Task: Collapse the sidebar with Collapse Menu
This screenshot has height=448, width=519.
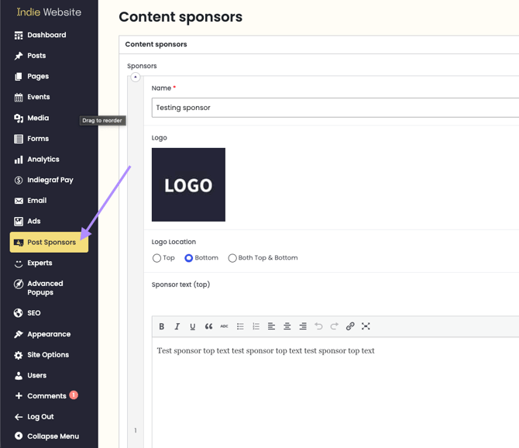Action: (x=46, y=436)
